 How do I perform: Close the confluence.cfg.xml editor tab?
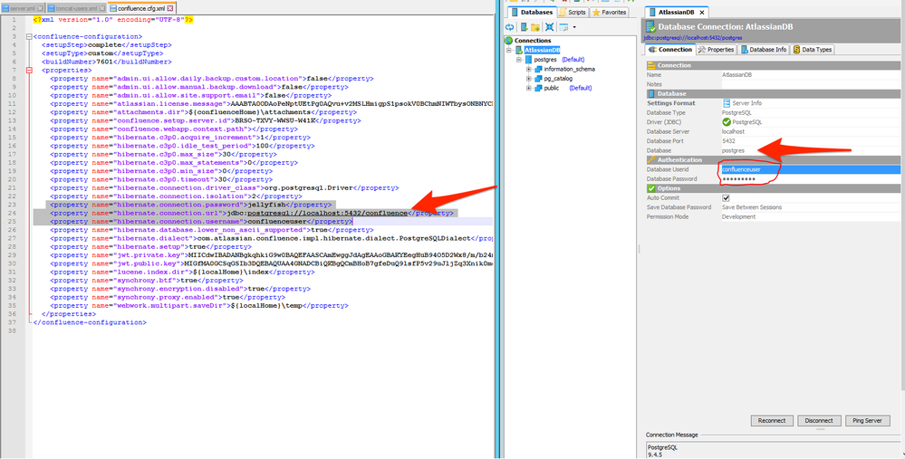point(172,9)
